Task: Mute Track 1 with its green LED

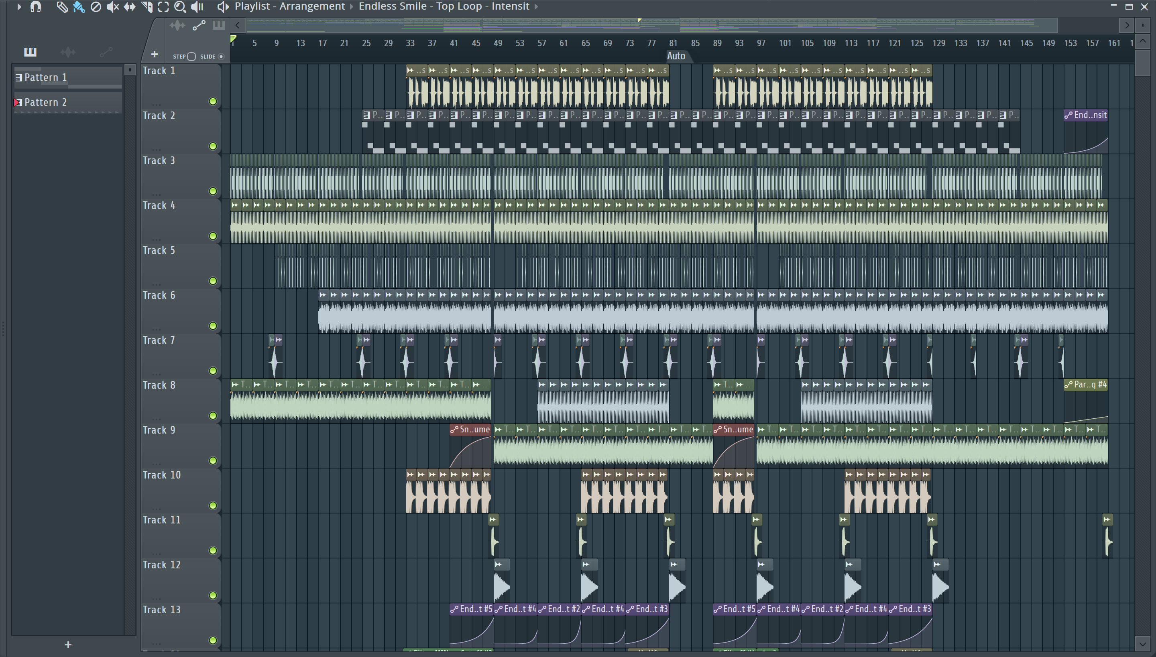Action: pyautogui.click(x=213, y=101)
